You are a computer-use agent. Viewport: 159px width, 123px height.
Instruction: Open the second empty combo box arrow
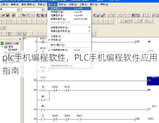(x=42, y=10)
